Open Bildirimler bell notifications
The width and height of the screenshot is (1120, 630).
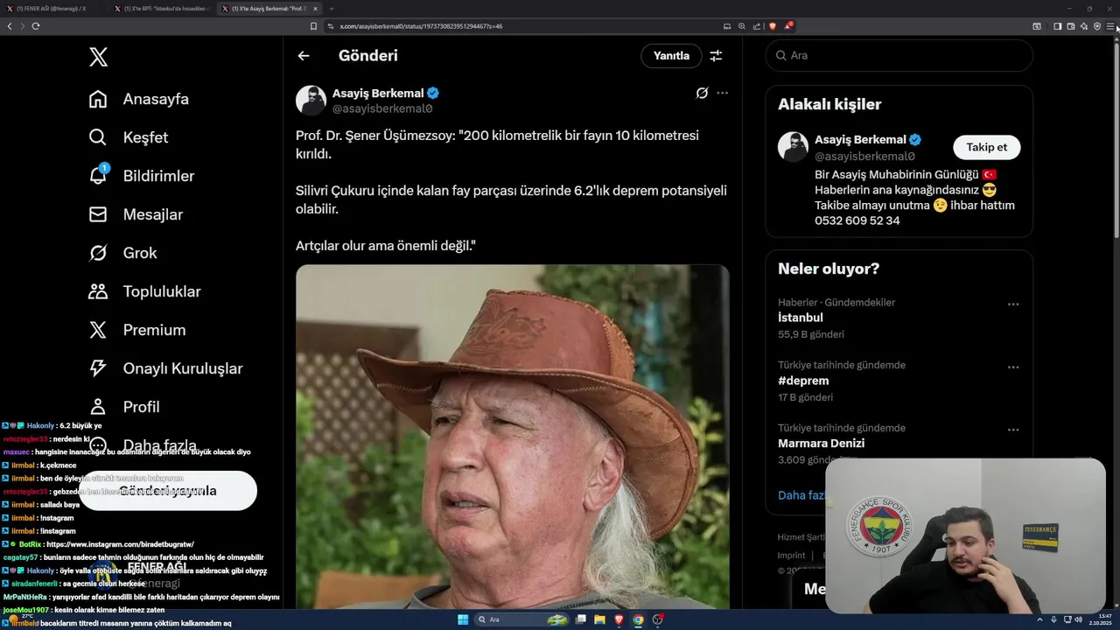142,176
